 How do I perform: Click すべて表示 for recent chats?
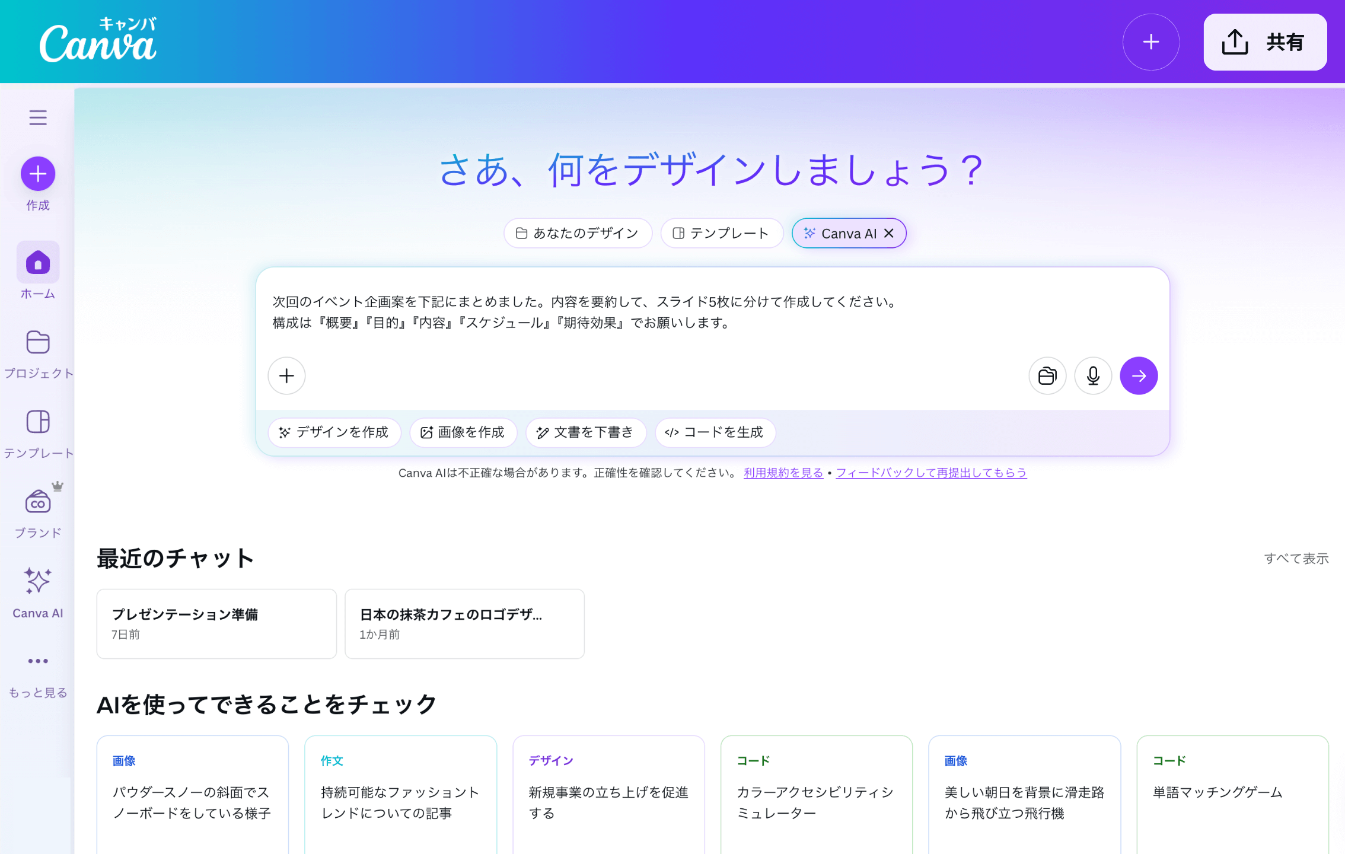pyautogui.click(x=1296, y=558)
